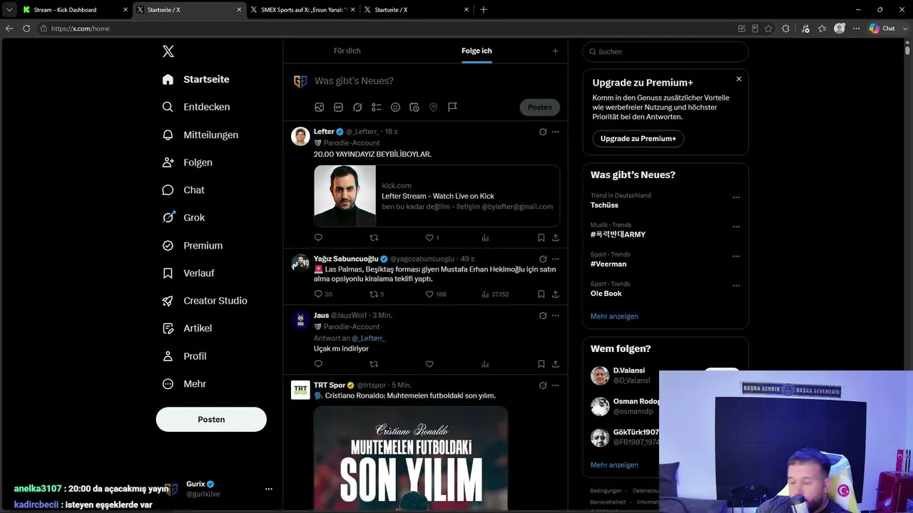Open more options on Yağız Sabuncuoğlu's post
This screenshot has height=513, width=913.
pos(556,259)
